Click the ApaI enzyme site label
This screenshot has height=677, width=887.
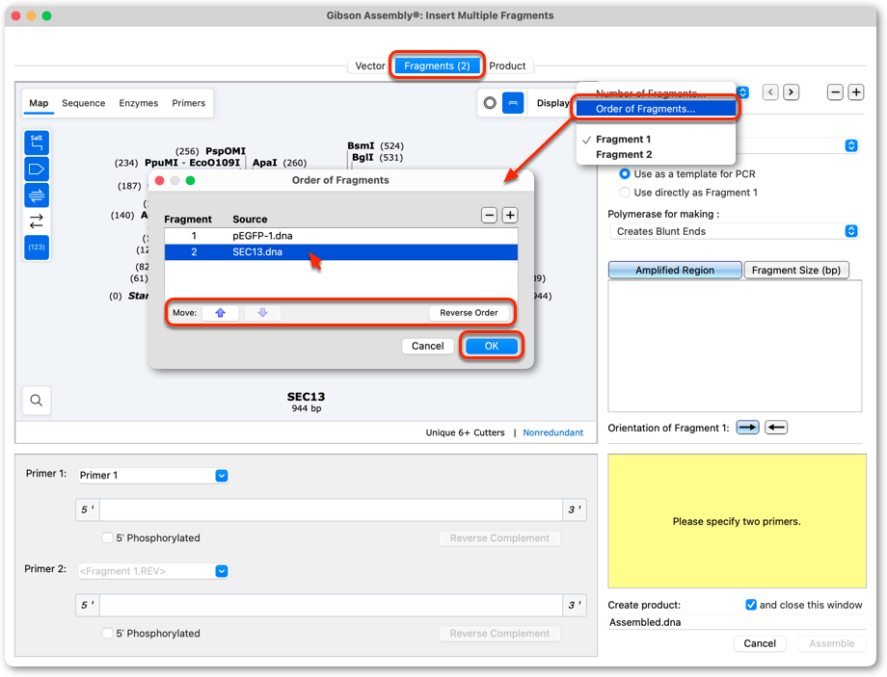(x=264, y=163)
